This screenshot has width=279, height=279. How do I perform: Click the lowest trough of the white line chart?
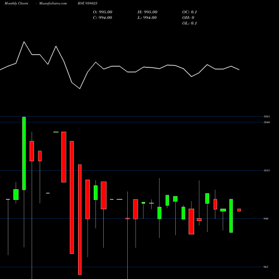(x=80, y=89)
